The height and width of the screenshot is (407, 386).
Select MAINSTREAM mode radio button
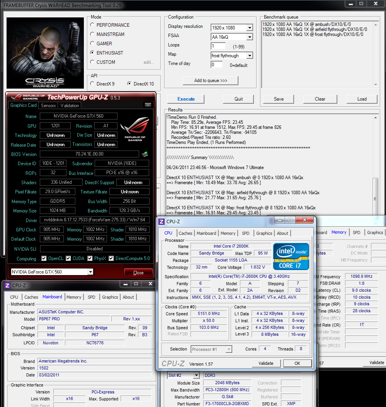pyautogui.click(x=92, y=34)
